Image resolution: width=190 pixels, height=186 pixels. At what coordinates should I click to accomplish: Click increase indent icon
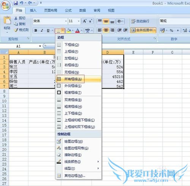pos(125,30)
